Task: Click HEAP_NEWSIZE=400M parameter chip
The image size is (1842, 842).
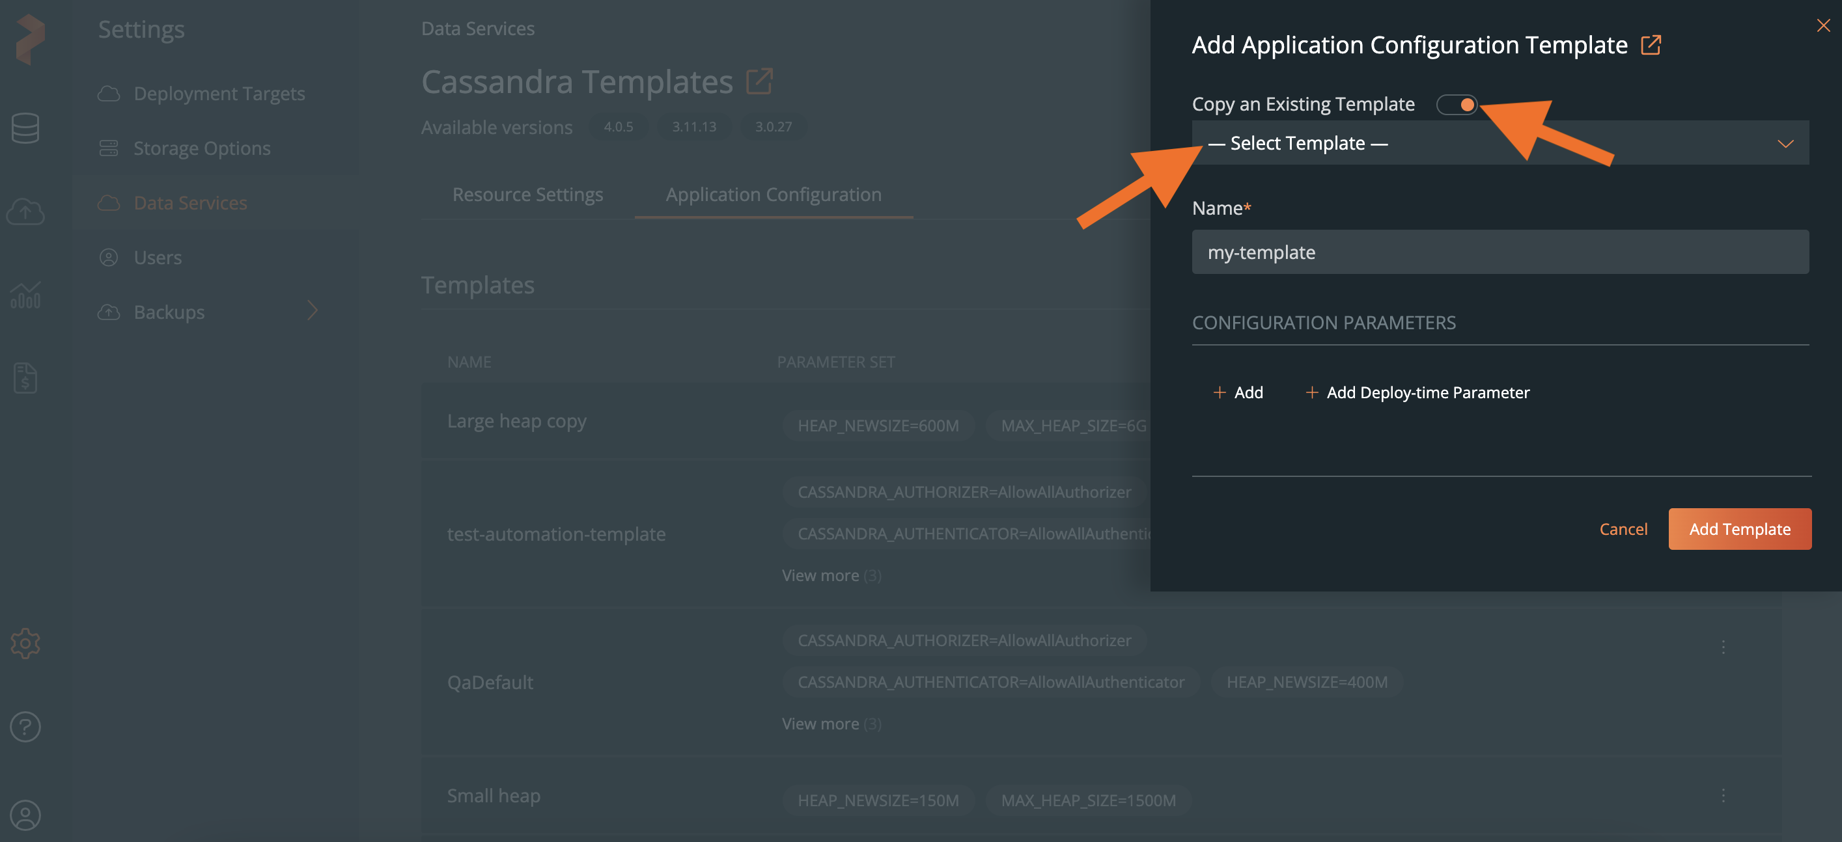Action: pyautogui.click(x=1307, y=683)
